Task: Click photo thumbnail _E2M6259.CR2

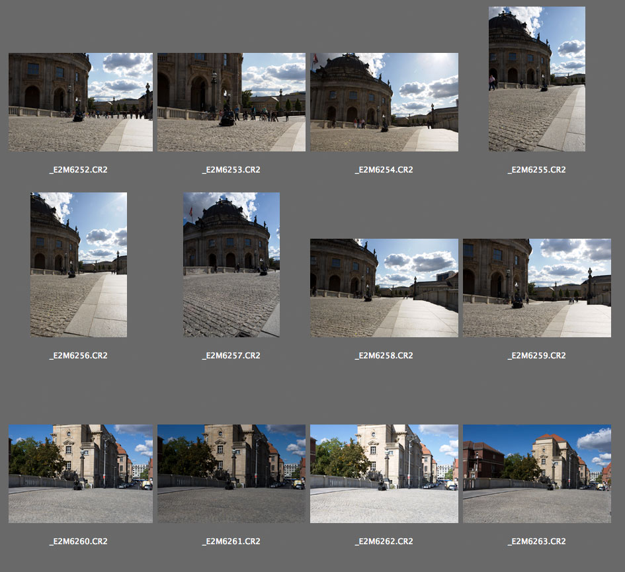Action: (x=537, y=288)
